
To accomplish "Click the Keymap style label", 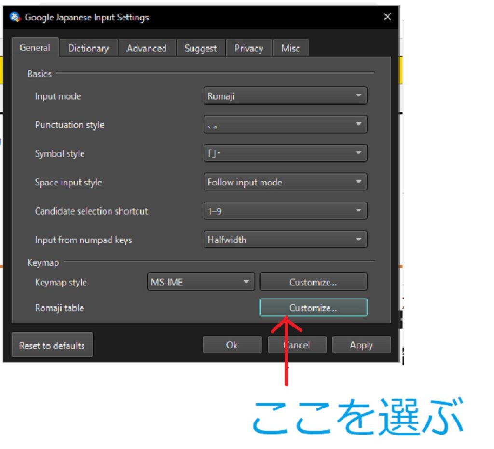I will point(61,282).
